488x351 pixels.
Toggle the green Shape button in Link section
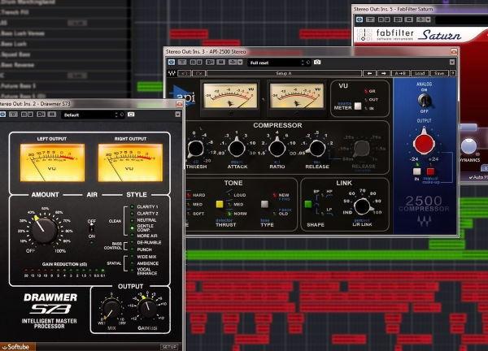pos(307,204)
